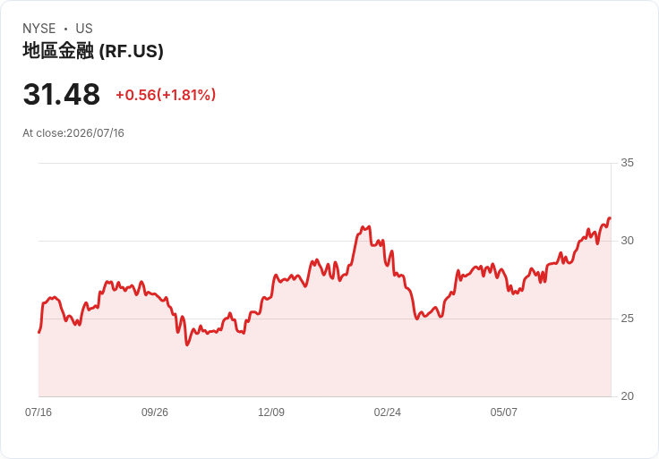Click the chart's latest price point at far right

point(610,218)
